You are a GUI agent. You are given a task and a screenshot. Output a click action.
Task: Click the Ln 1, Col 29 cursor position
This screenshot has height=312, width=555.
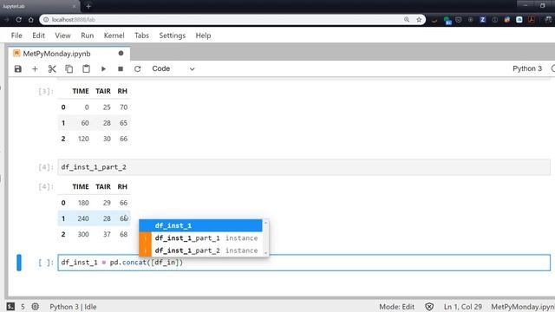pos(462,307)
